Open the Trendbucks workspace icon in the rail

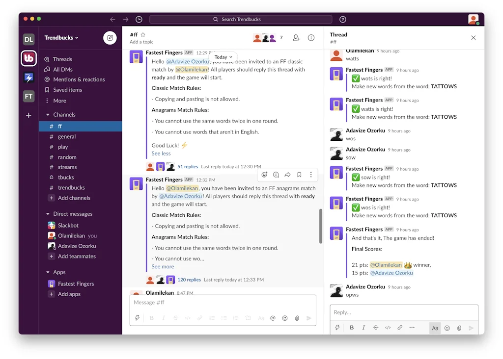click(x=28, y=59)
